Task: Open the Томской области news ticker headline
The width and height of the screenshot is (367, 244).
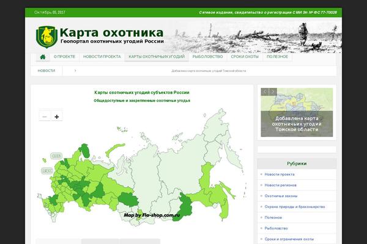Action: 209,71
